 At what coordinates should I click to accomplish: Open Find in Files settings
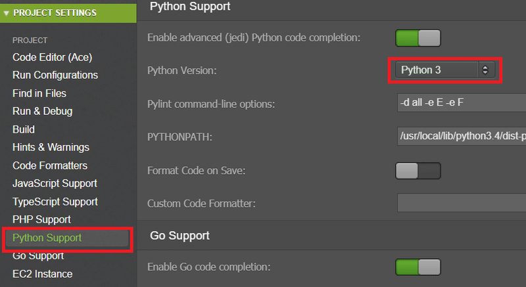(x=39, y=93)
